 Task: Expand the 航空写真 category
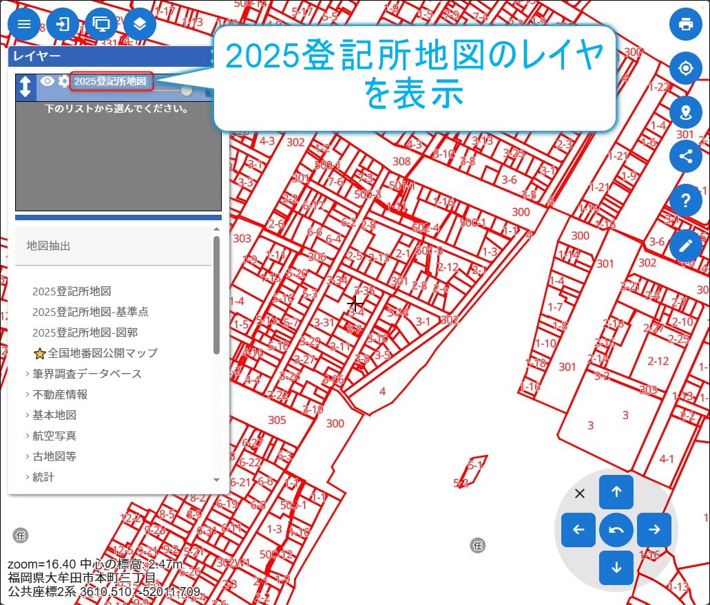coord(54,436)
